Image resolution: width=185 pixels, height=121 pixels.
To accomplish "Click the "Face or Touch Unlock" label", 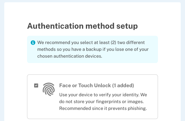I will [85, 85].
